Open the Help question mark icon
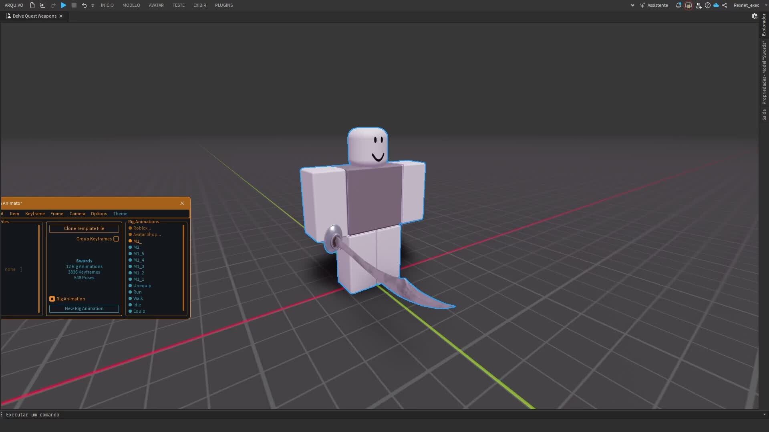Viewport: 769px width, 432px height. click(708, 5)
